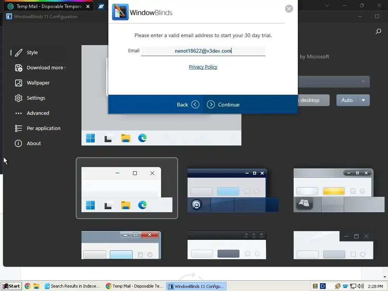Click the folder icon in large preview taskbar
The image size is (388, 291).
[126, 138]
